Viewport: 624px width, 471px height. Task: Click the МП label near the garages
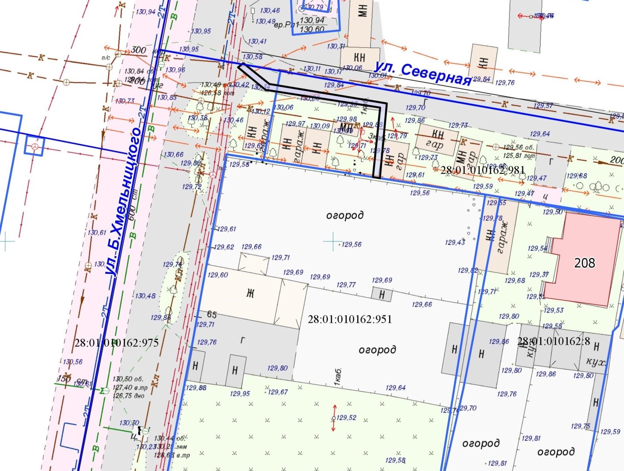pos(346,127)
